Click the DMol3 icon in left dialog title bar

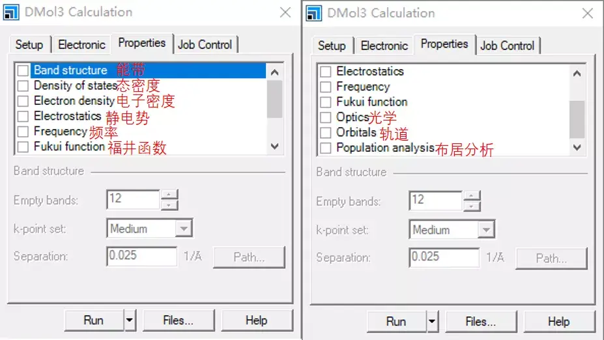[x=11, y=12]
